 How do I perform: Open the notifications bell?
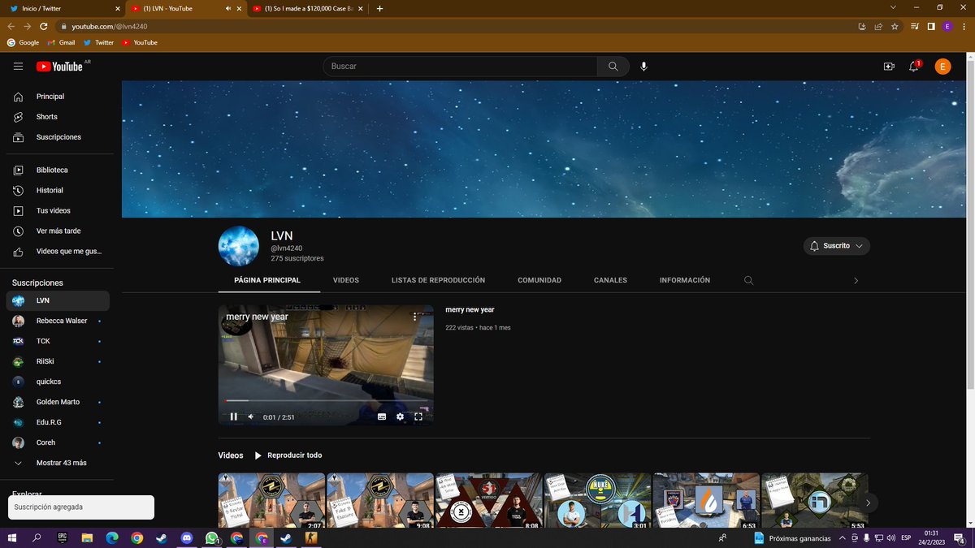[914, 67]
